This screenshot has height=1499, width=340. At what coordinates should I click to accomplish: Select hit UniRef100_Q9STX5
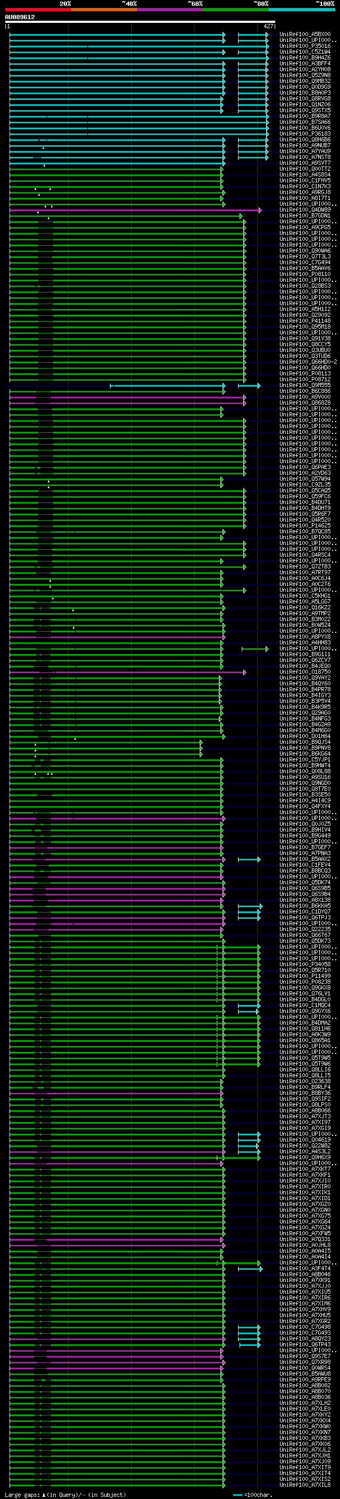tap(304, 111)
